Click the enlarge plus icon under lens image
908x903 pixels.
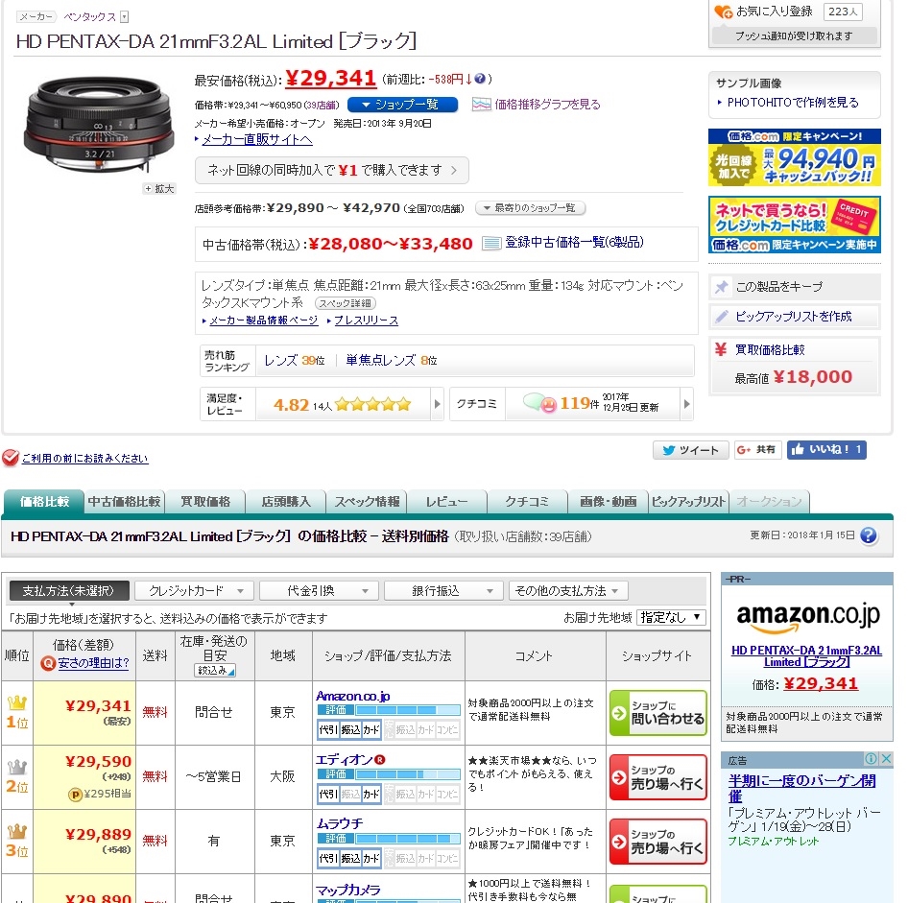(158, 189)
